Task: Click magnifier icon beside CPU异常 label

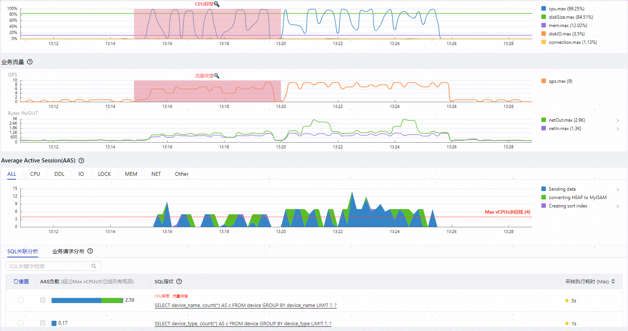Action: click(217, 4)
